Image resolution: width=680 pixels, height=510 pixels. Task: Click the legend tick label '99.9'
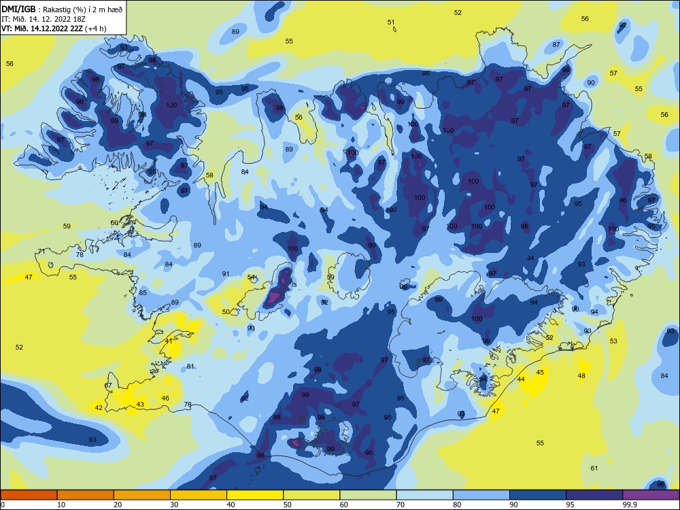click(x=630, y=505)
